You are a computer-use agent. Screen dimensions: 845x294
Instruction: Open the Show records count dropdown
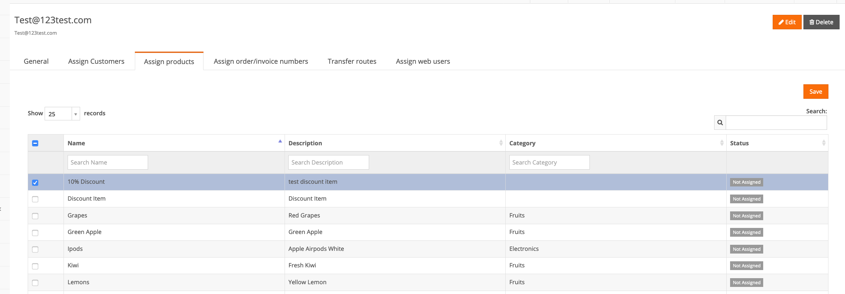(62, 114)
